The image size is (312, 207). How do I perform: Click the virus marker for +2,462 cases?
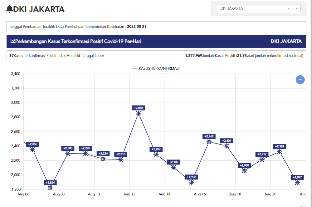[209, 142]
